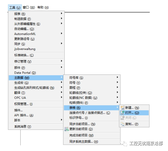This screenshot has width=168, height=151.
Task: Select 主数据 (M) menu entry
Action: 36,78
